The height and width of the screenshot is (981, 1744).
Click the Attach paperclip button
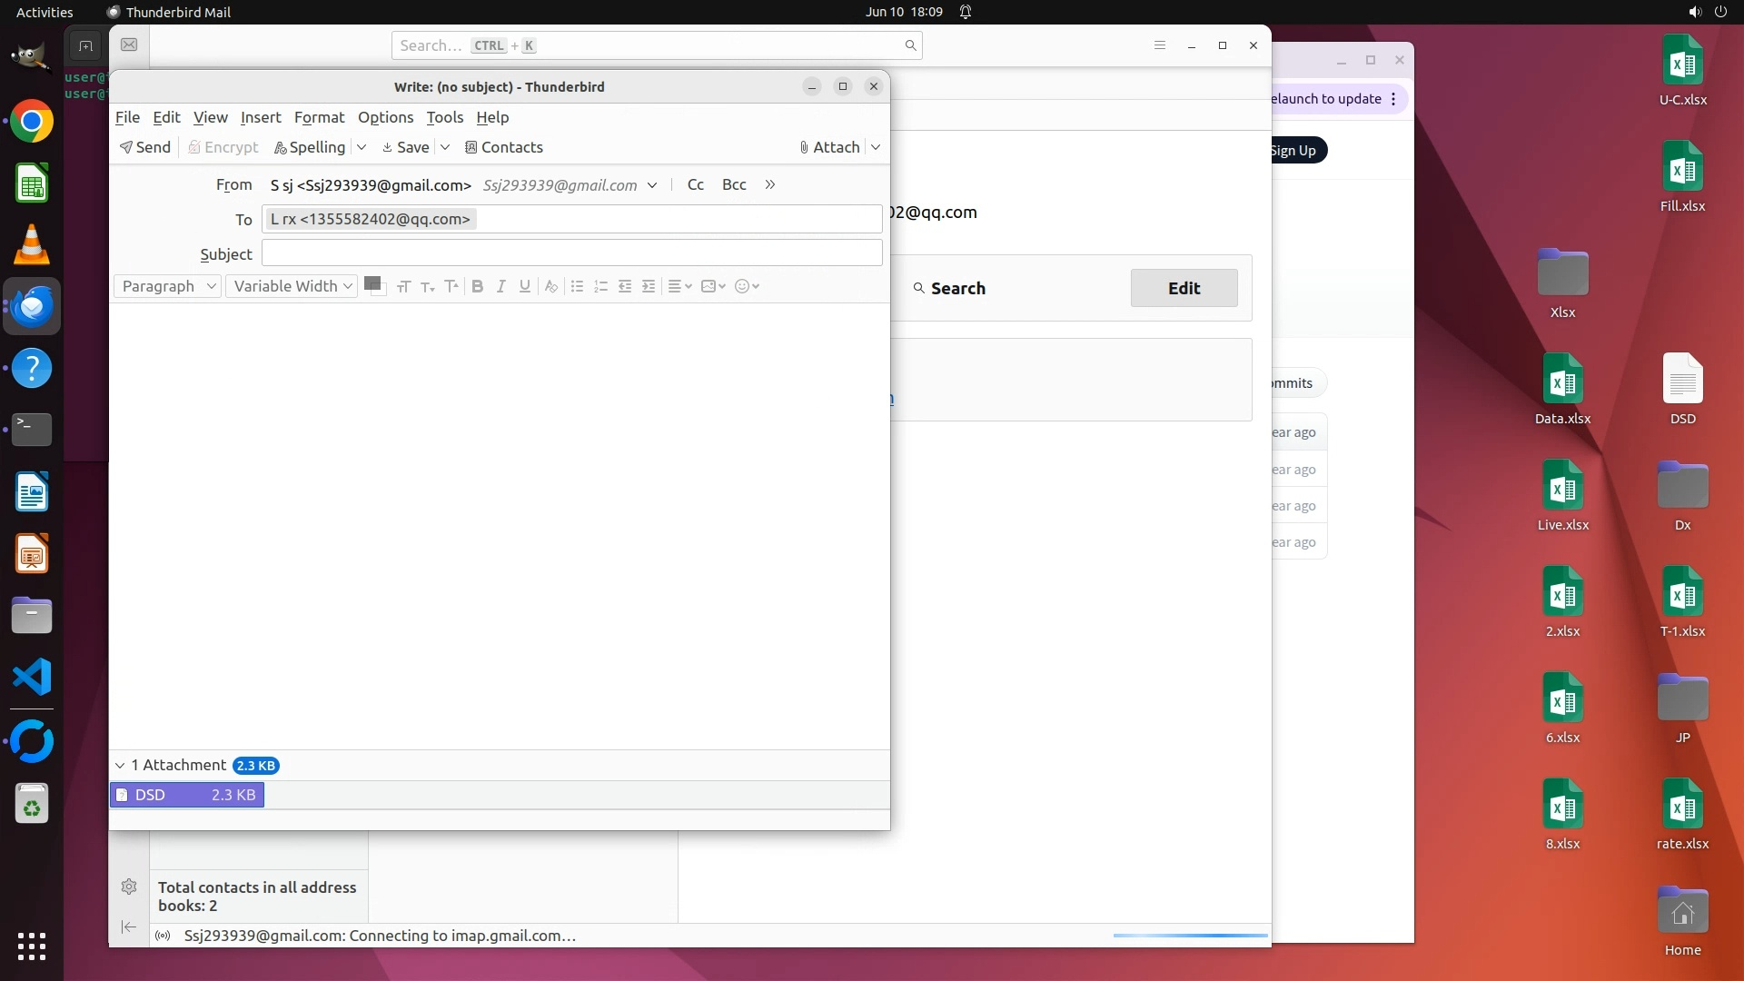point(829,147)
